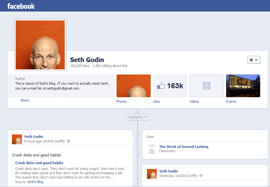Click Seth Godin avatar in left post
The height and width of the screenshot is (187, 270).
(x=17, y=139)
